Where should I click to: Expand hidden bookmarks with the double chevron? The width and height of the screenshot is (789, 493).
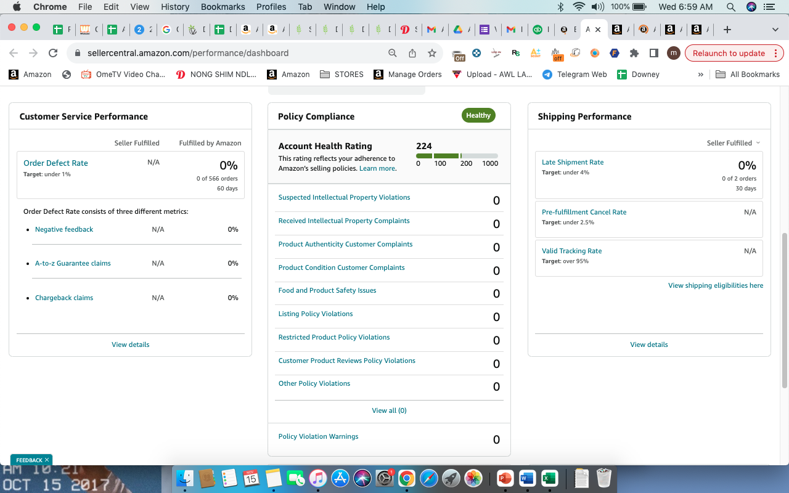point(700,75)
